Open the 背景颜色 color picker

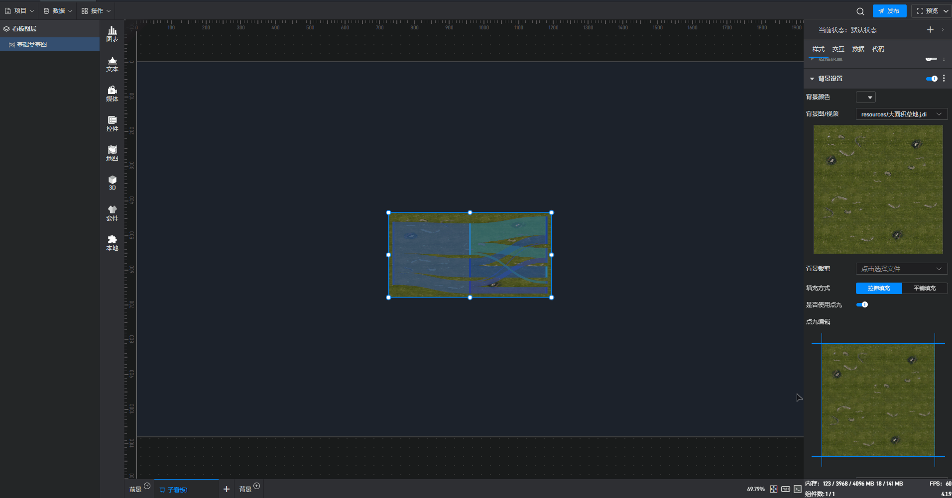point(865,97)
